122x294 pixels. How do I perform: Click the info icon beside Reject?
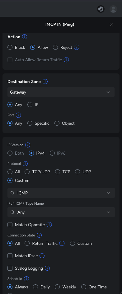(76, 47)
